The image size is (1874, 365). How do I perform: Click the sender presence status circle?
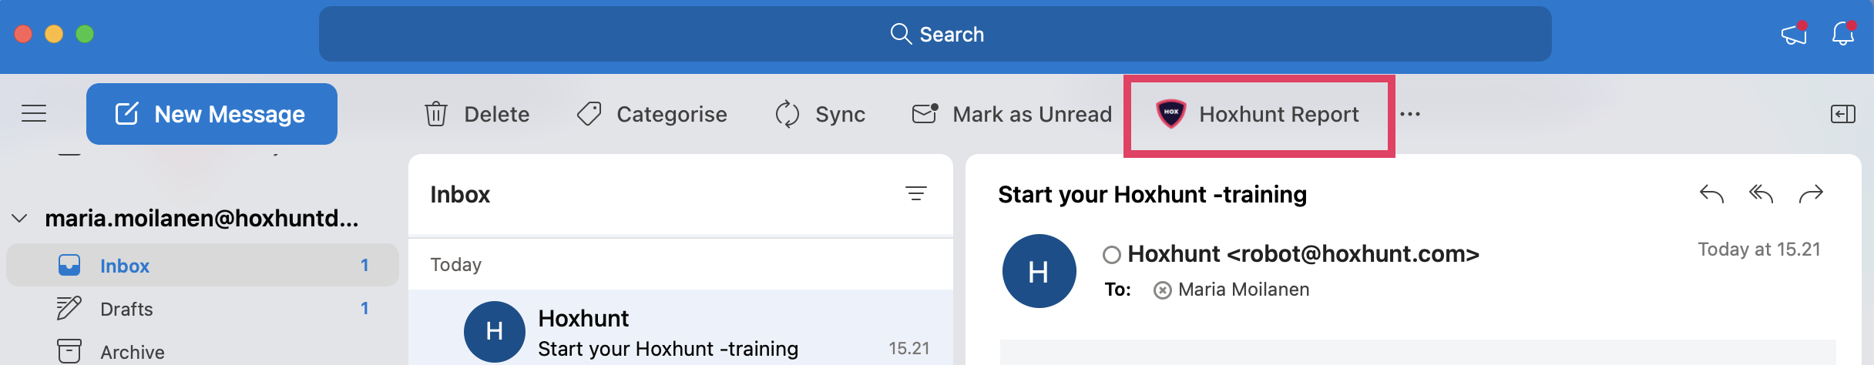(x=1111, y=255)
